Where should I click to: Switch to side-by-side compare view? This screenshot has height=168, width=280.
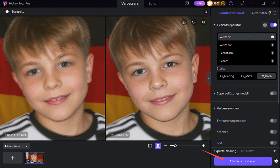pyautogui.click(x=158, y=146)
